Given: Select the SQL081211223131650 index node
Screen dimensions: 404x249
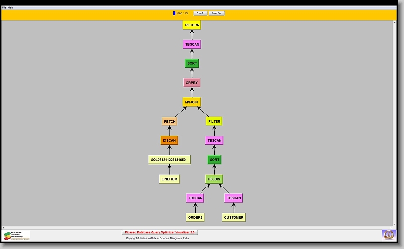Looking at the screenshot, I should tap(169, 160).
